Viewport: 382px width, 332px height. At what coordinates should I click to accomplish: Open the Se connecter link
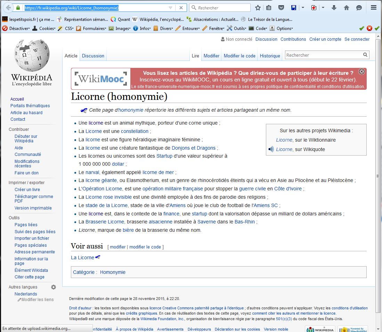pyautogui.click(x=357, y=39)
